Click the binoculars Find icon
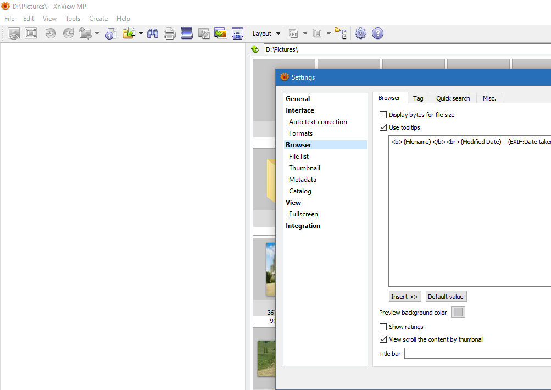 (x=153, y=34)
